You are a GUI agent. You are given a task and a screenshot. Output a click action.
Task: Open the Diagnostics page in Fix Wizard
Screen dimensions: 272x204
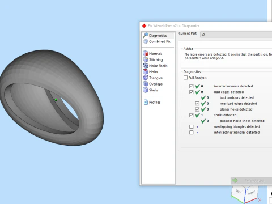[x=158, y=35]
